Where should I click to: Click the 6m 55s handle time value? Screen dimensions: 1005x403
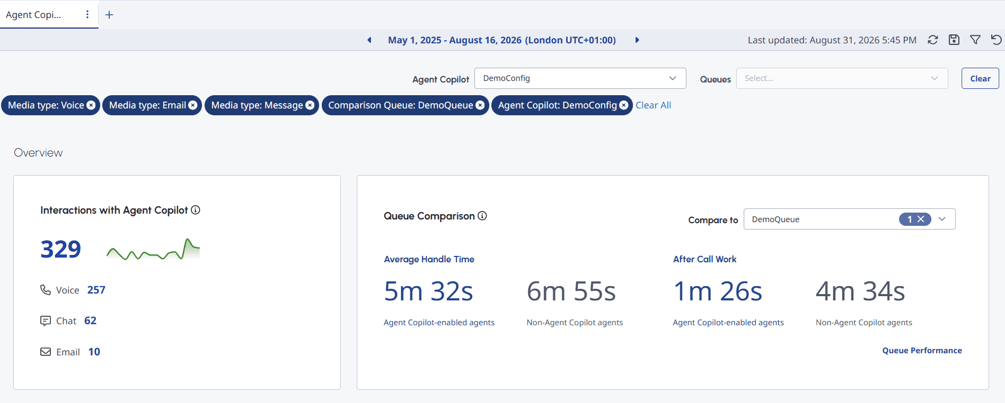click(x=571, y=291)
